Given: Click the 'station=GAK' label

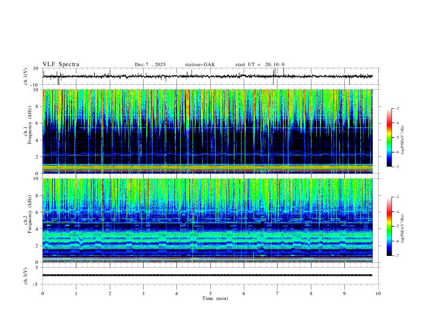Looking at the screenshot, I should coord(200,65).
